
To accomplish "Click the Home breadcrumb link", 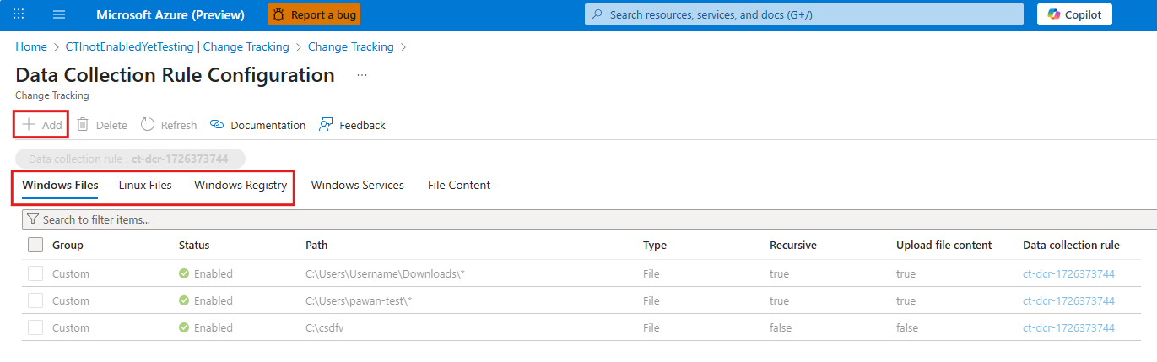I will (x=31, y=47).
